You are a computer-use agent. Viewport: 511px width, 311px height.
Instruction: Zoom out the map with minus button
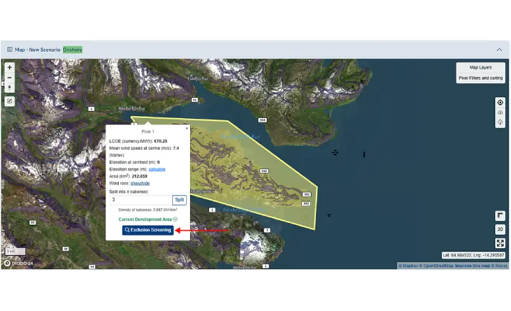[x=10, y=77]
